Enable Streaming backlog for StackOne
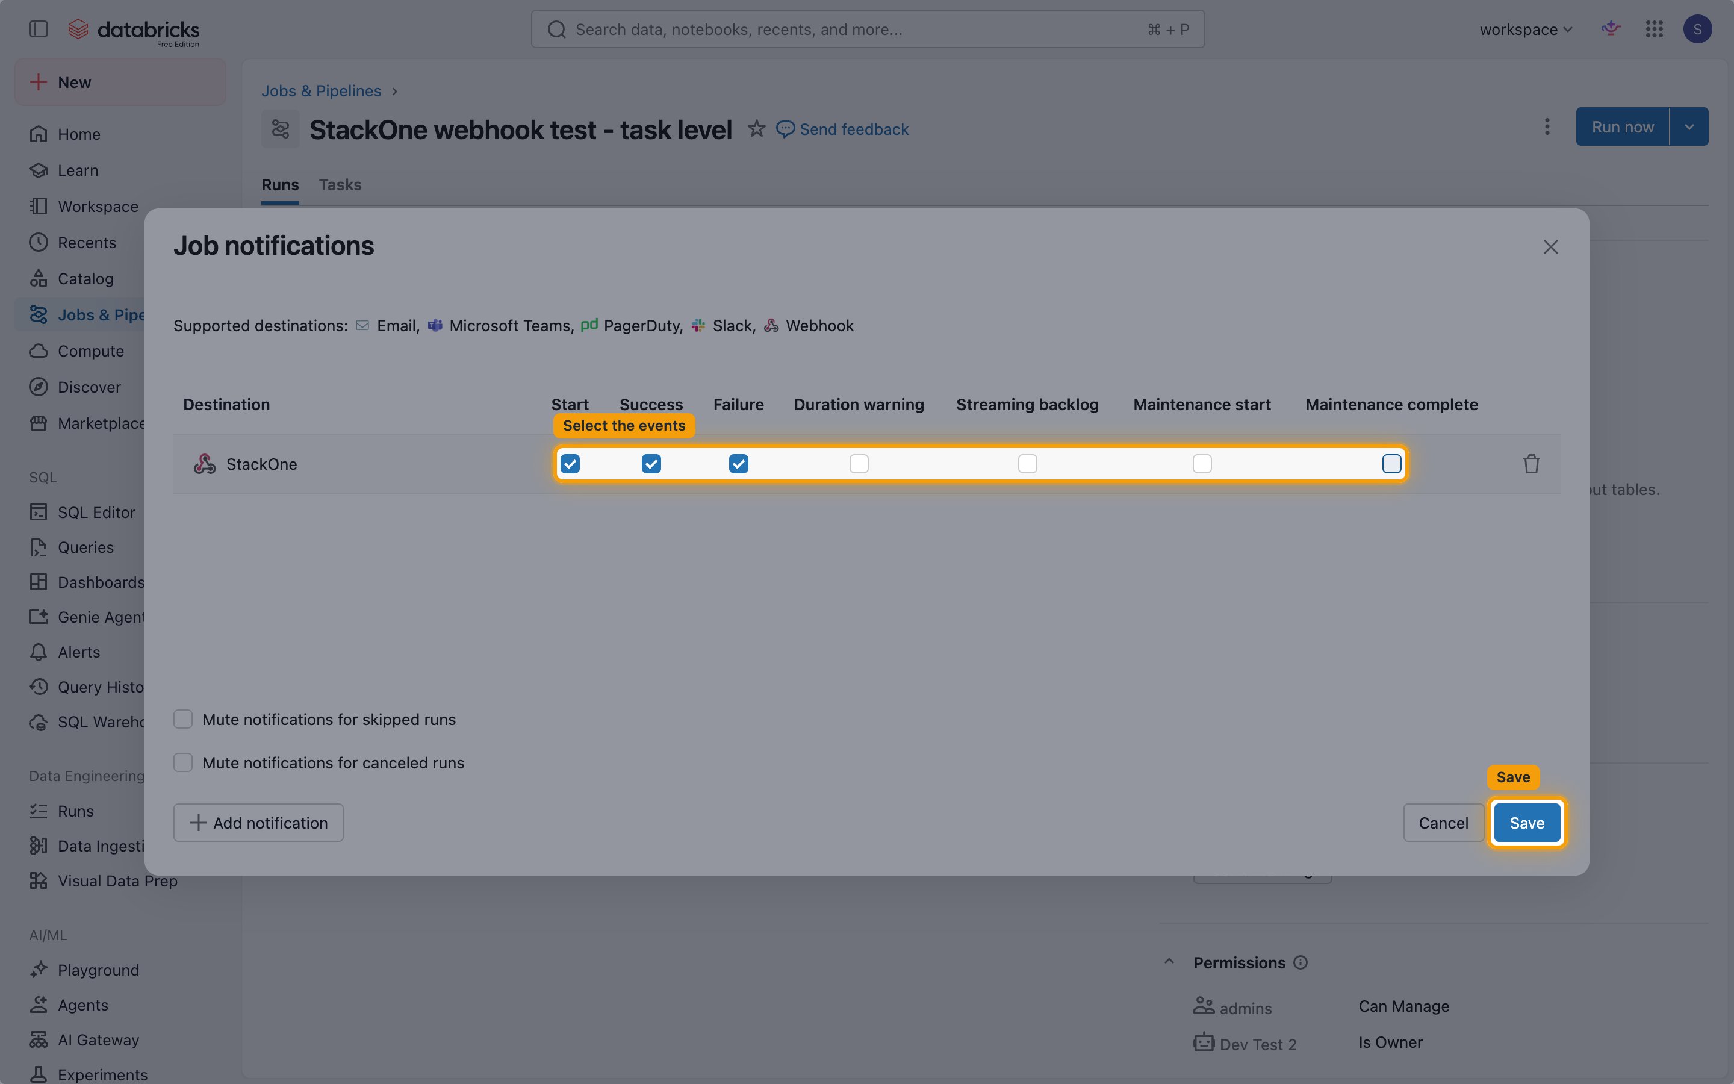The width and height of the screenshot is (1734, 1084). tap(1027, 464)
